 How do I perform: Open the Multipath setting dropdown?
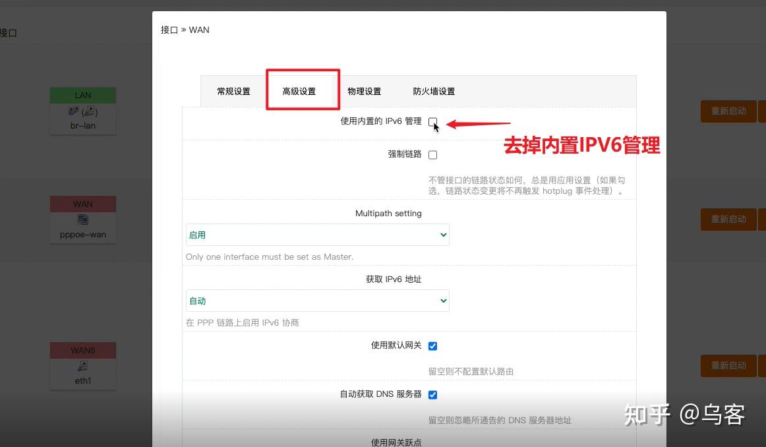(x=317, y=235)
